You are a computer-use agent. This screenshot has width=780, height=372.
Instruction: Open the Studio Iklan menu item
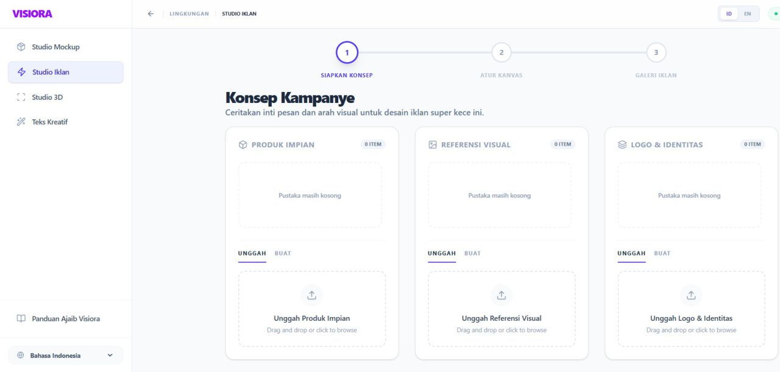(66, 72)
